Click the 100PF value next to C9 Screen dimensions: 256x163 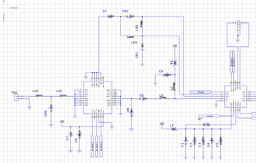click(x=167, y=75)
